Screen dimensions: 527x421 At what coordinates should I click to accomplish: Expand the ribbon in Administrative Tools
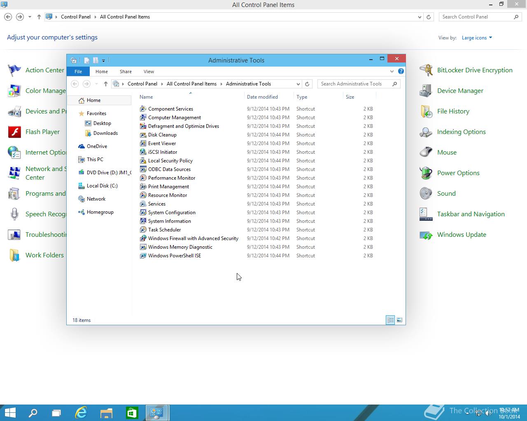pyautogui.click(x=392, y=72)
